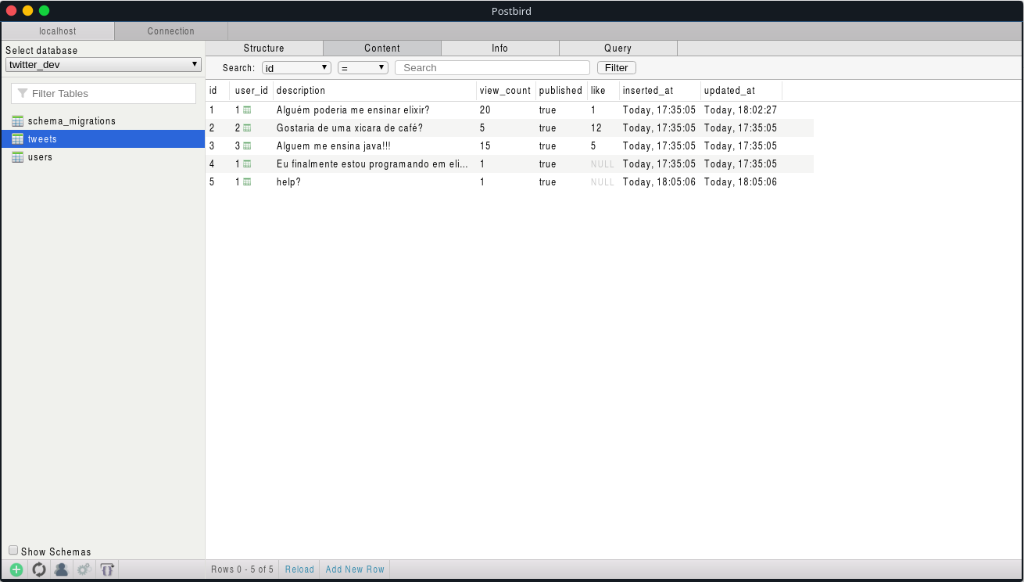Click the table icon beside the users table

tap(17, 156)
